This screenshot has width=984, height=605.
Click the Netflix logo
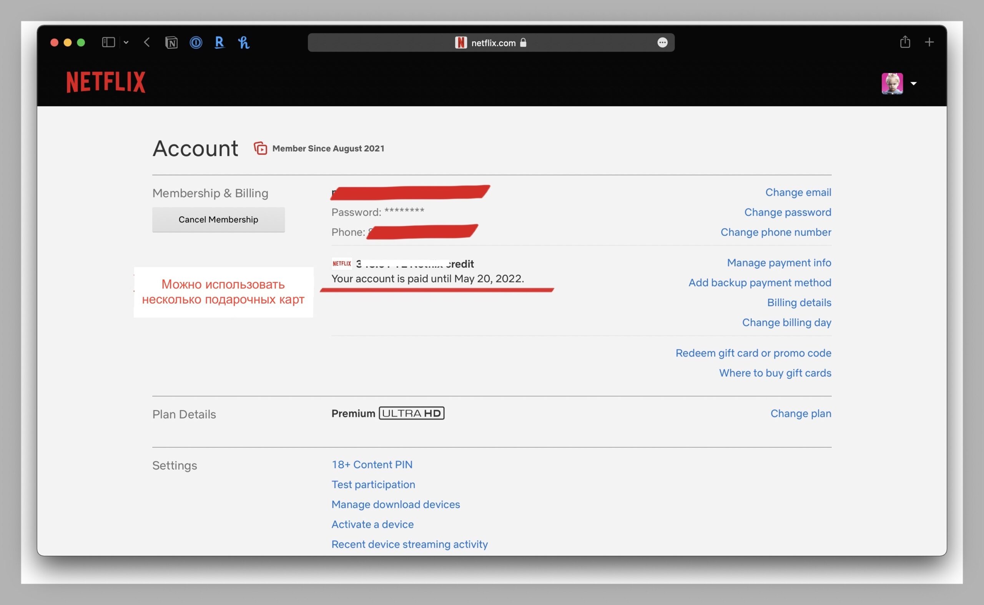pyautogui.click(x=106, y=82)
